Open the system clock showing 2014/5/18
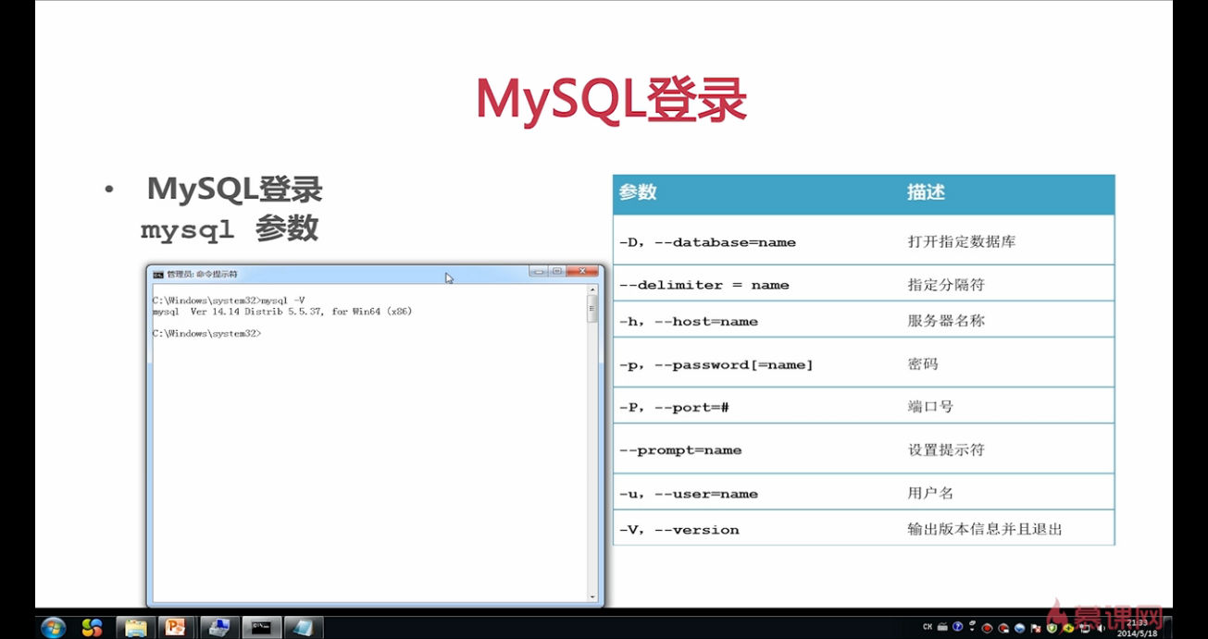The width and height of the screenshot is (1208, 639). click(x=1137, y=627)
